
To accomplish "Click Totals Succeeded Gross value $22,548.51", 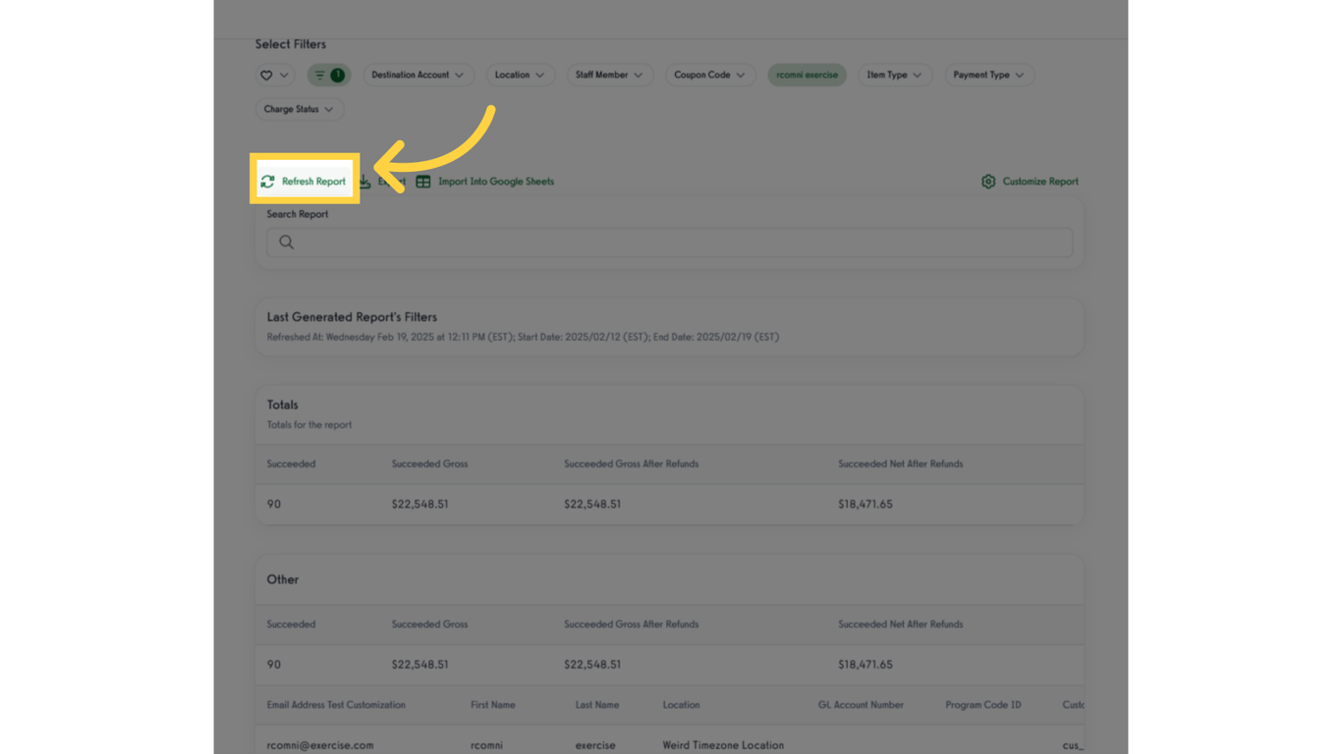I will pyautogui.click(x=419, y=504).
